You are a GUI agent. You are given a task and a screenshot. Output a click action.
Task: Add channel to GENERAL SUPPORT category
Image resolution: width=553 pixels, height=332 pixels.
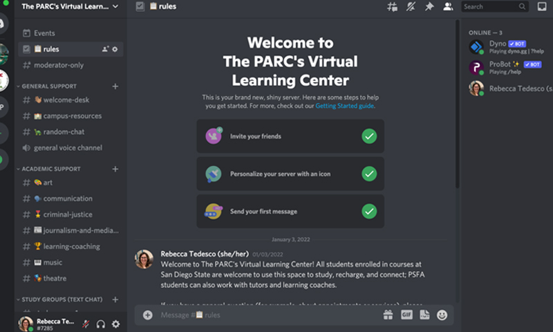click(115, 86)
